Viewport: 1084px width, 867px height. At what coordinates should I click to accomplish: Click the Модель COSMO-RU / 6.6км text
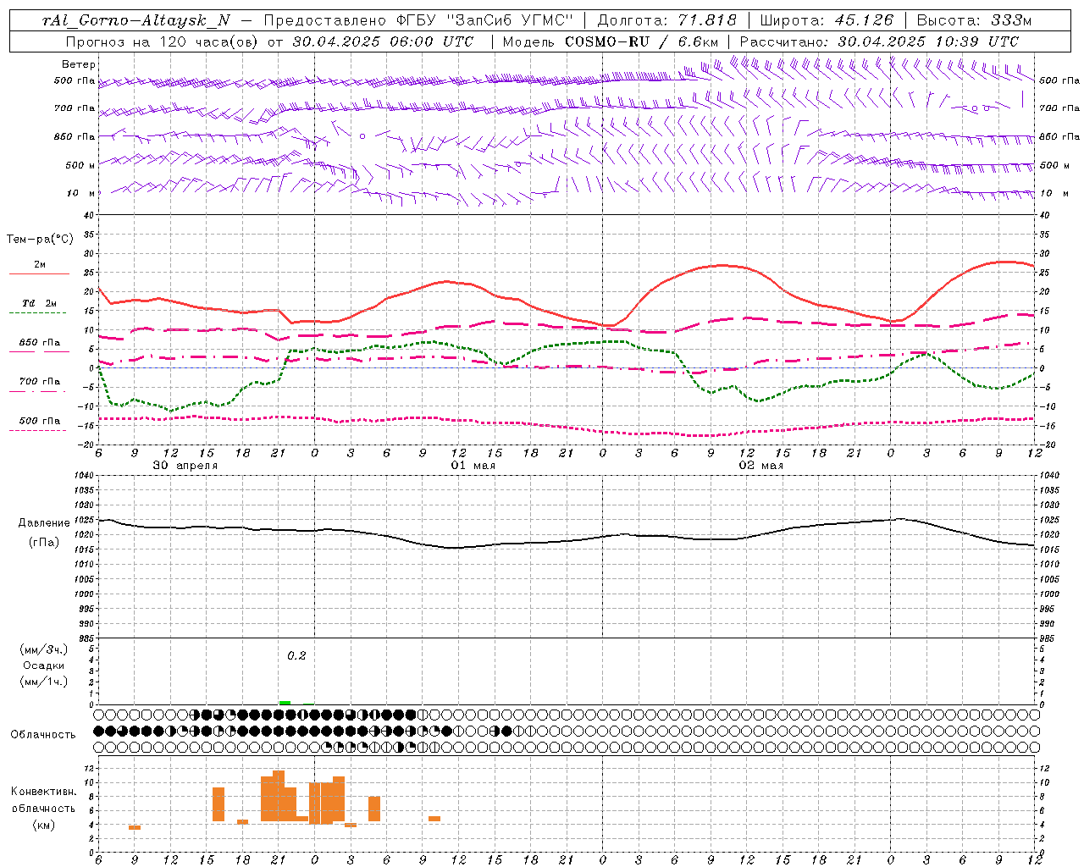tap(611, 41)
